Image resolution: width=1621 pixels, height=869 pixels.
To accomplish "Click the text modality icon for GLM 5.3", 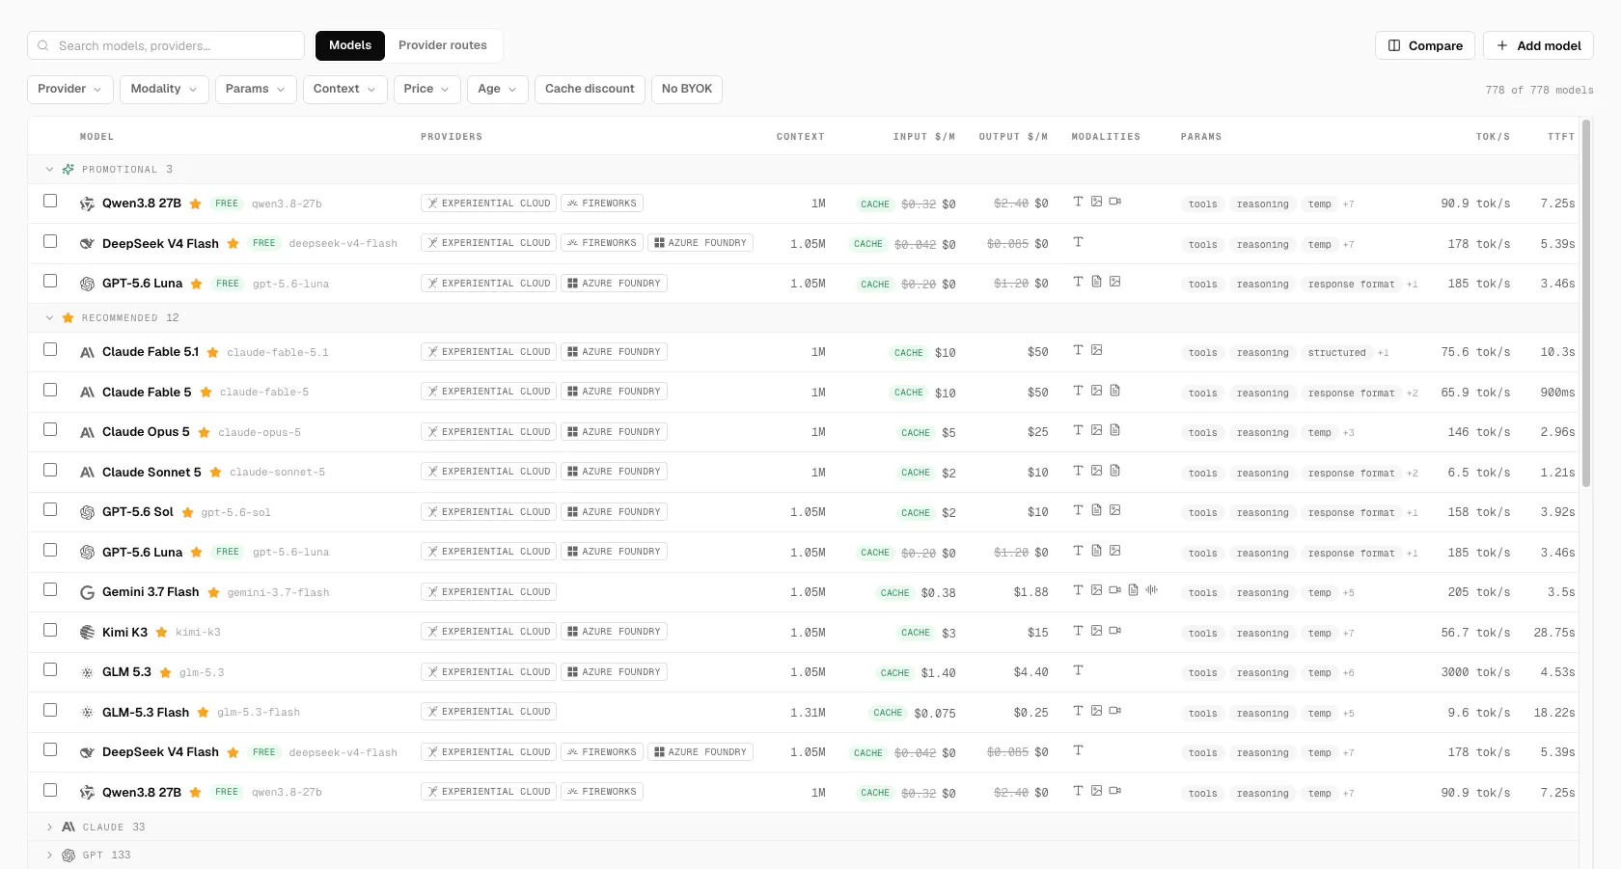I will coord(1078,669).
